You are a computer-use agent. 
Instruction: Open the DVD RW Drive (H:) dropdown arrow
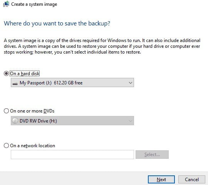coord(131,121)
